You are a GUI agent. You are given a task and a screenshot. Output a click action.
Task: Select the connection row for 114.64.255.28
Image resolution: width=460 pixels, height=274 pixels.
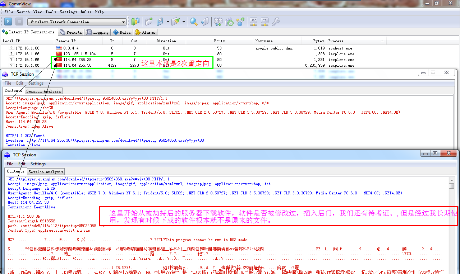[193, 60]
